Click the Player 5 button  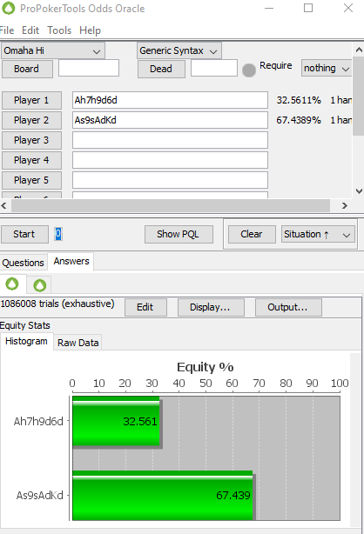point(31,180)
